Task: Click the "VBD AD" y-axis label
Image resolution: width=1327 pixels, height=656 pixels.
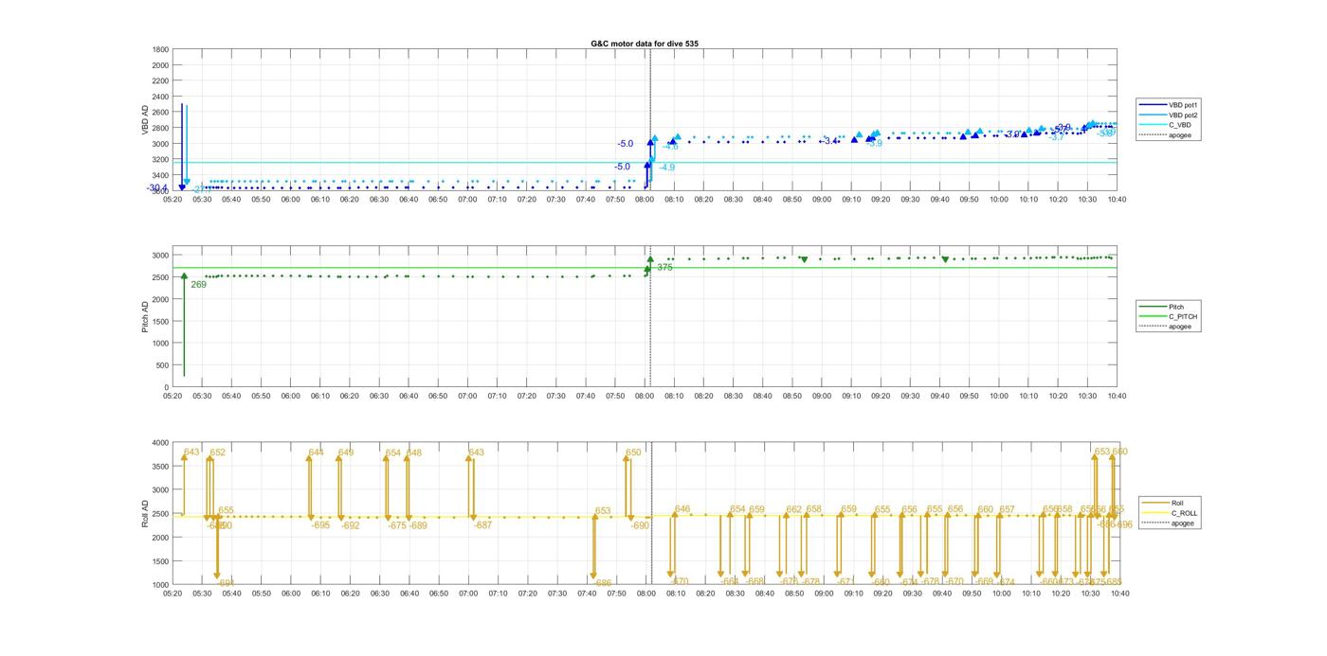Action: (x=145, y=120)
